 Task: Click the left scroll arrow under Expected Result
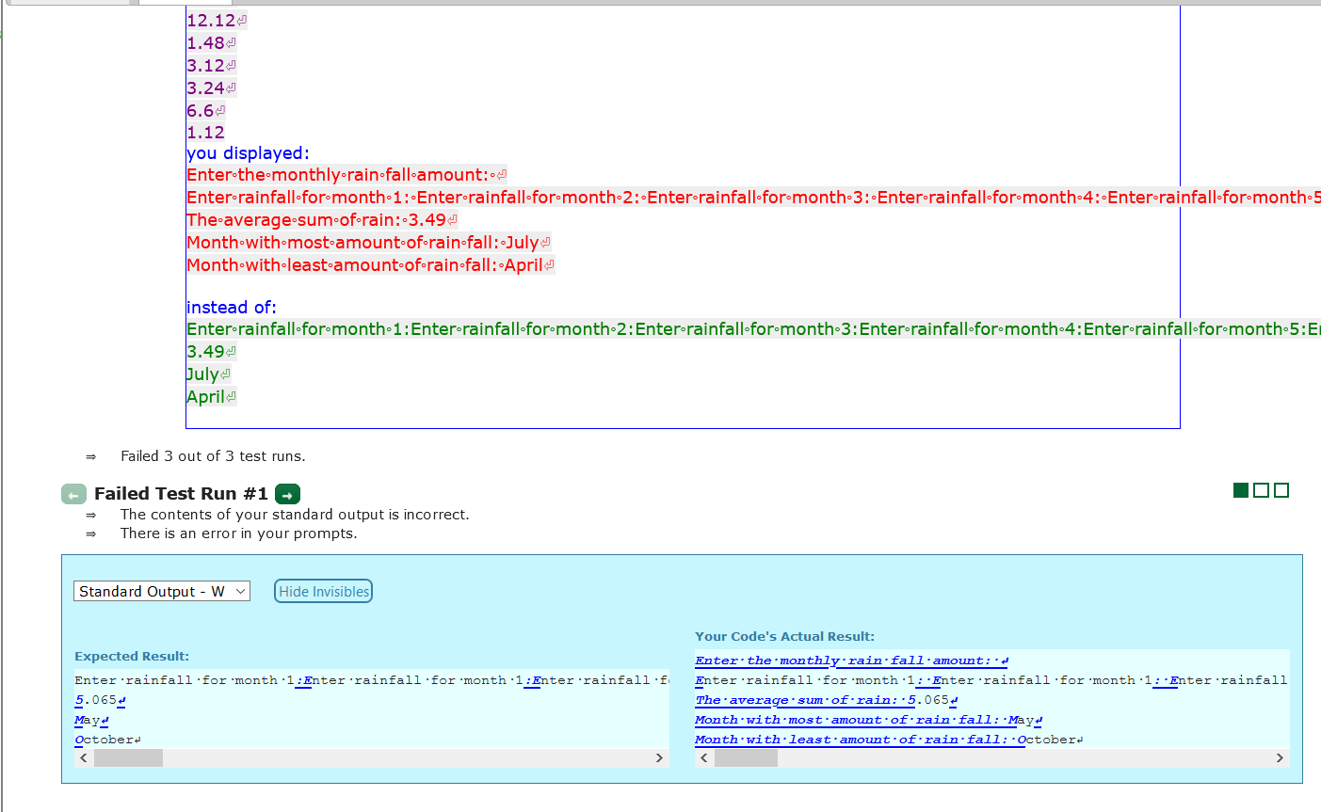83,757
